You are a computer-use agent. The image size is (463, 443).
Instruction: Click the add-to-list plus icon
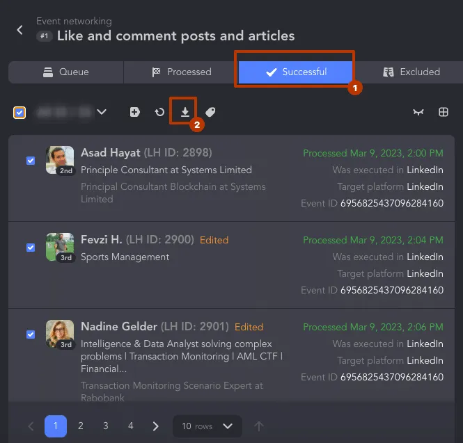[x=134, y=112]
